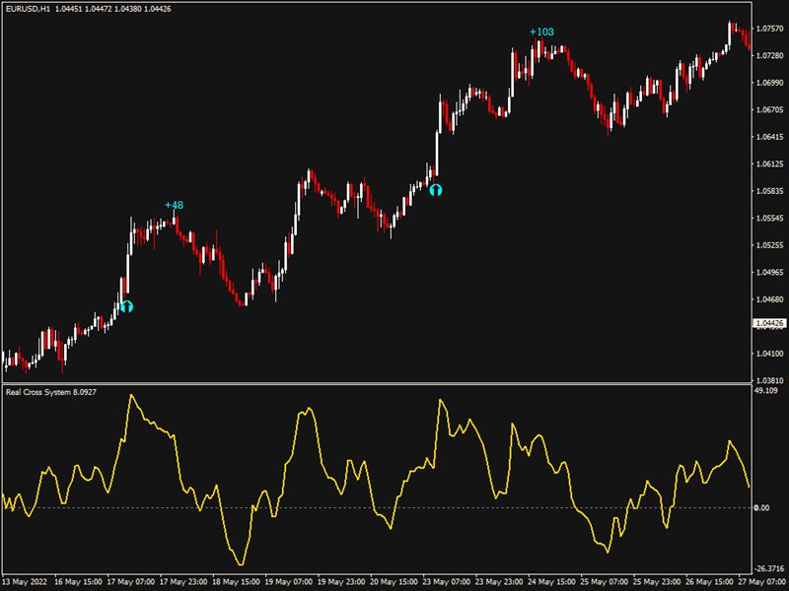789x591 pixels.
Task: Click the divider between chart and indicator window
Action: pos(375,383)
